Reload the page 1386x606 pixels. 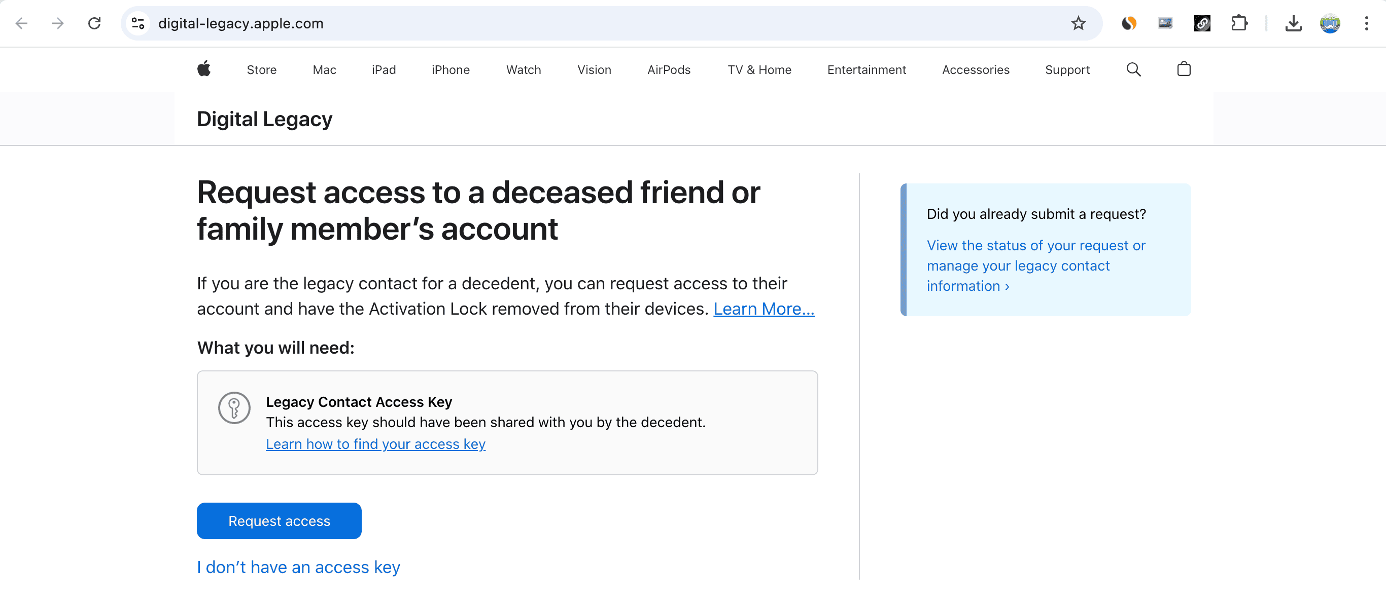pos(94,23)
